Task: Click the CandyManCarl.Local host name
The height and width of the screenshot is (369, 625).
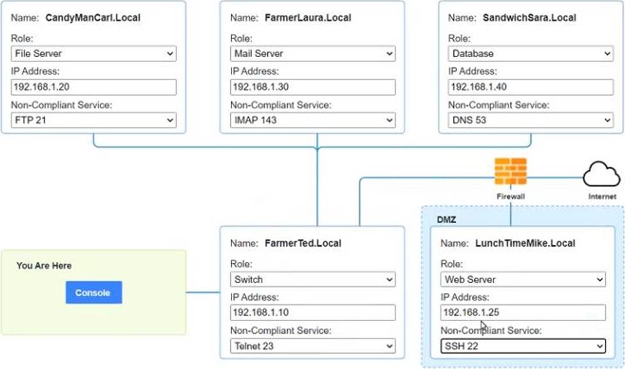Action: (93, 18)
